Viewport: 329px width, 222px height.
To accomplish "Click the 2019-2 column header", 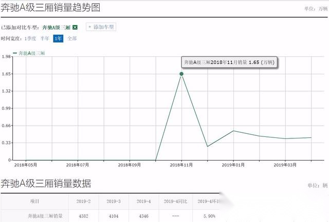I will [83, 201].
